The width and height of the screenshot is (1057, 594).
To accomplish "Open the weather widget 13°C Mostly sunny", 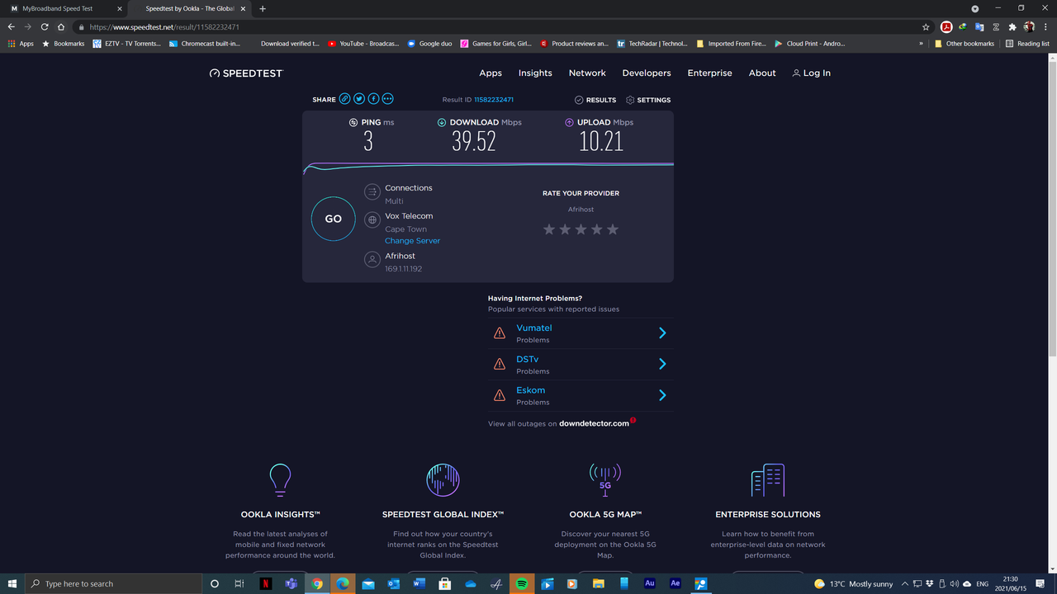I will [x=854, y=583].
